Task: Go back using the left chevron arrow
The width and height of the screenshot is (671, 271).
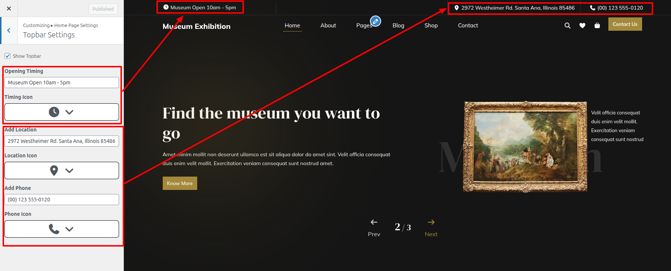Action: (x=9, y=30)
